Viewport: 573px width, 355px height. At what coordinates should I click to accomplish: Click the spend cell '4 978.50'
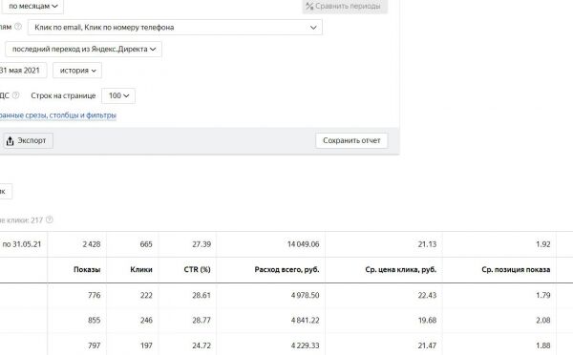306,295
